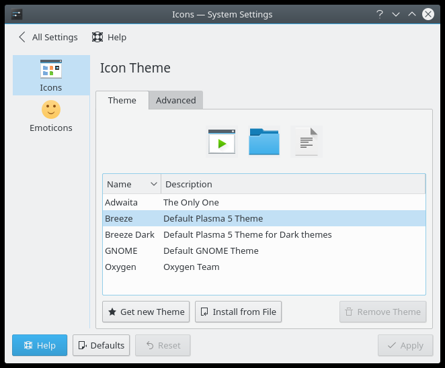Sort by the Name column header
This screenshot has width=445, height=368.
(x=132, y=184)
